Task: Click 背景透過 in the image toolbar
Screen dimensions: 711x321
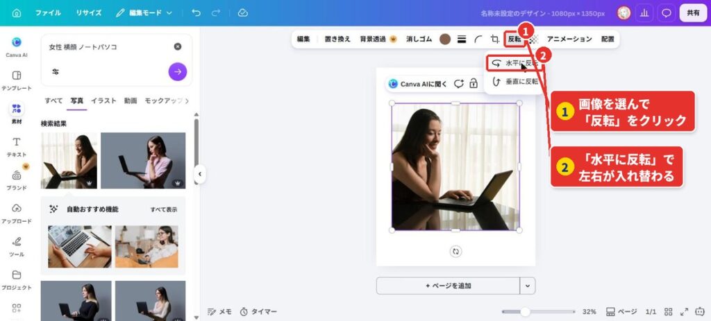Action: point(378,40)
